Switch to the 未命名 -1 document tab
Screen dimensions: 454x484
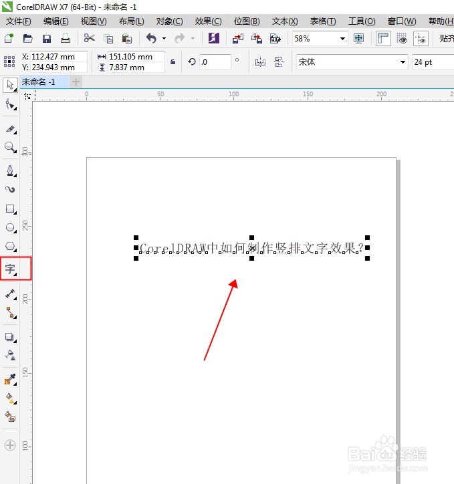(44, 82)
